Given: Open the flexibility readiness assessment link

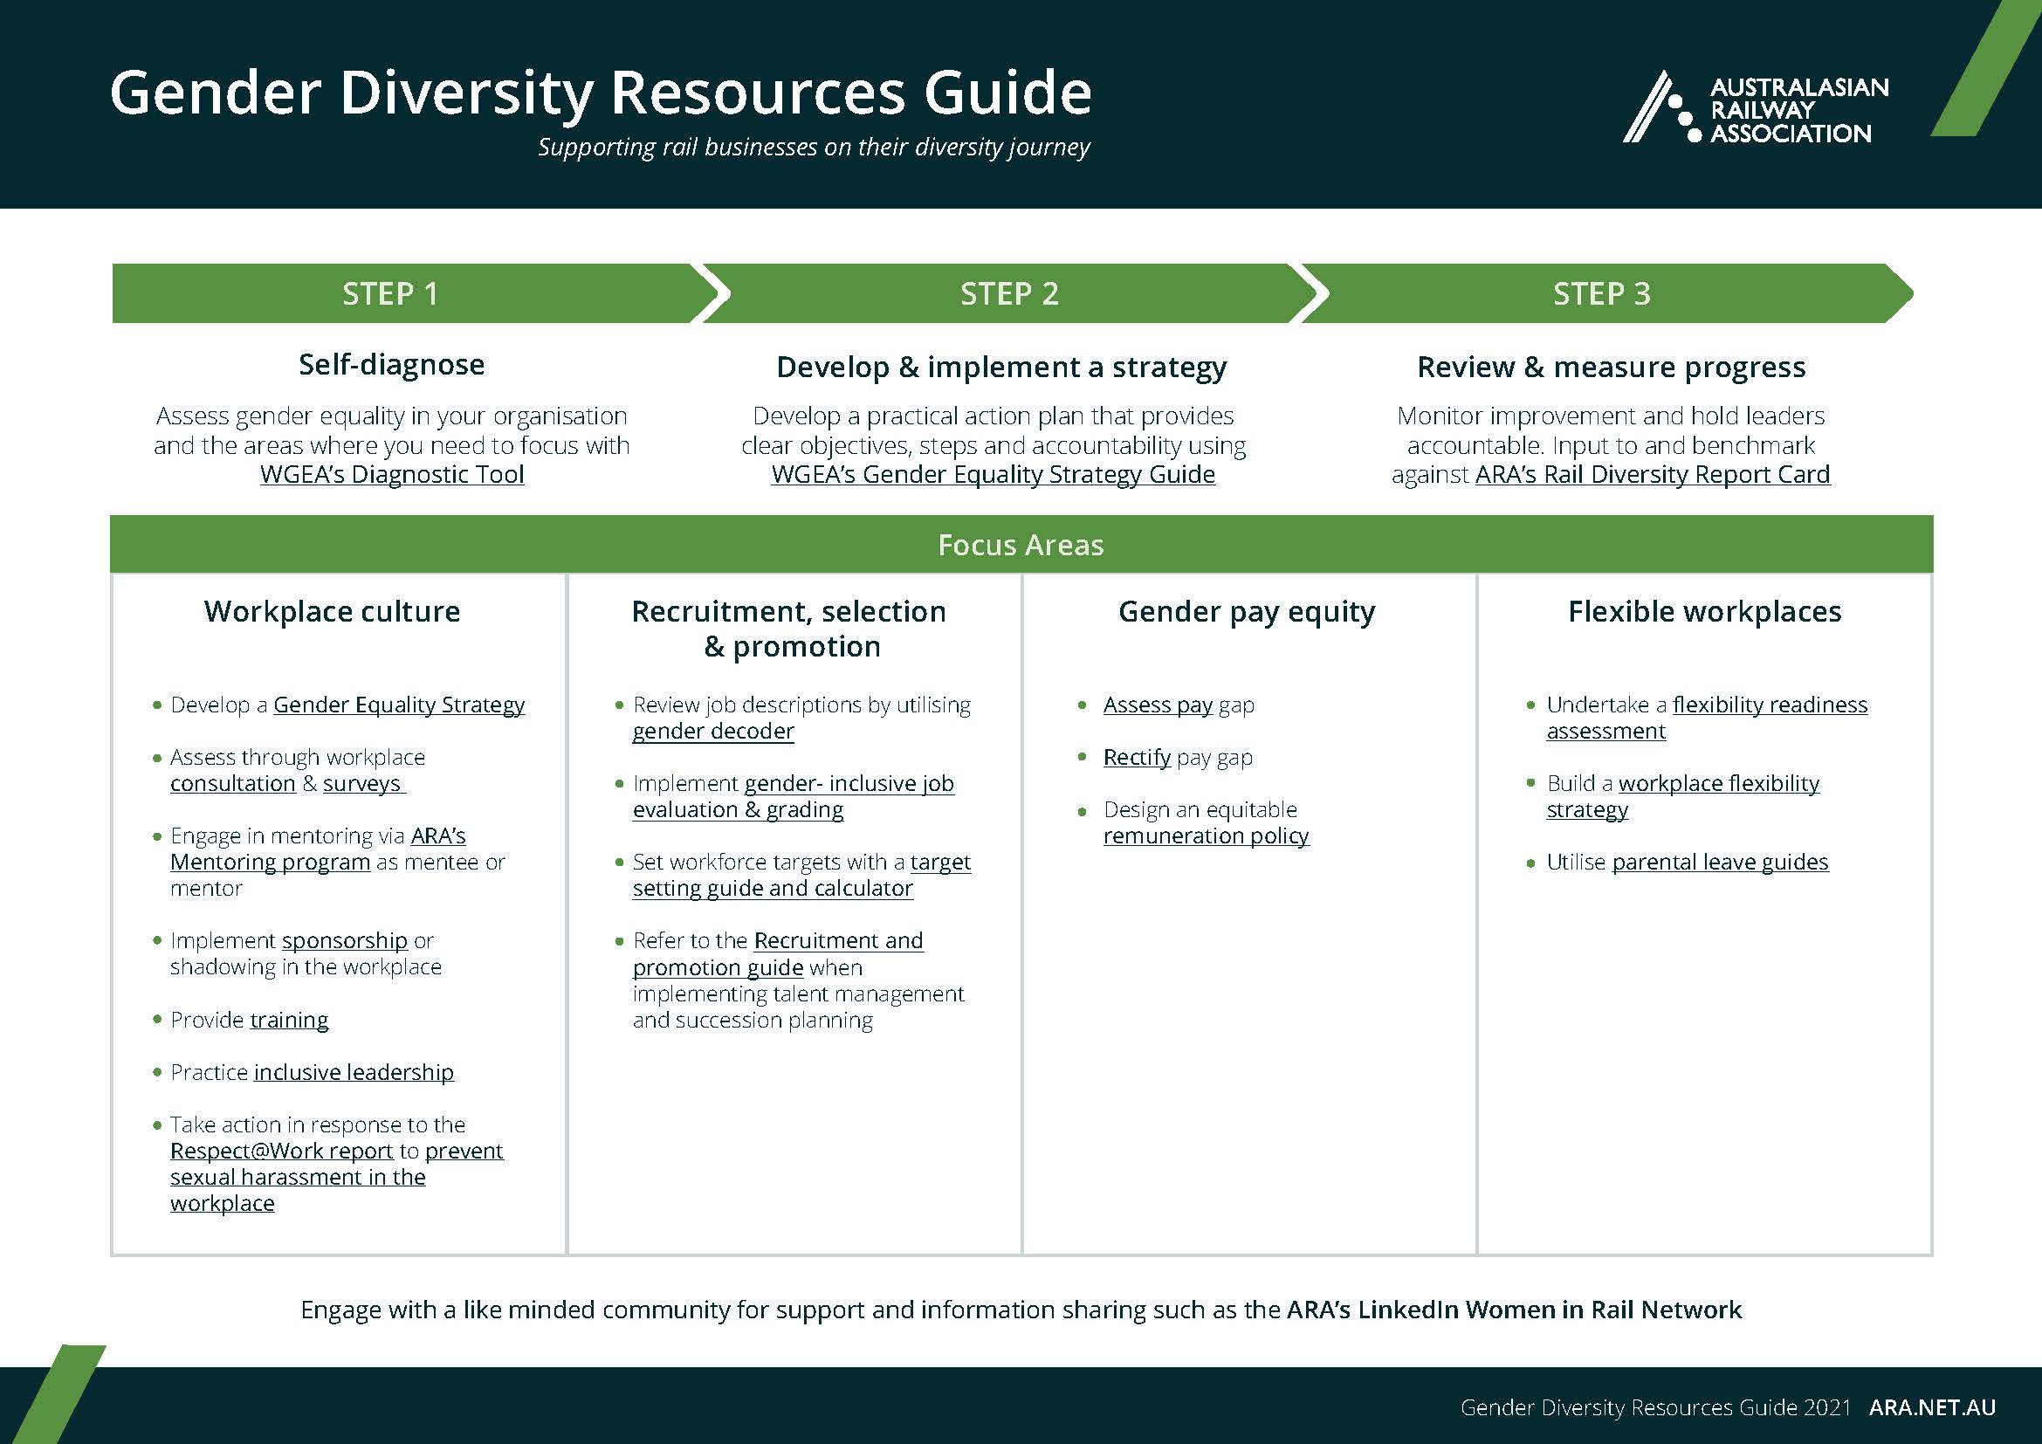Looking at the screenshot, I should (x=1769, y=705).
